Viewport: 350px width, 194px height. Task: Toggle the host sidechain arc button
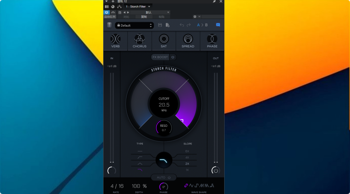click(113, 13)
